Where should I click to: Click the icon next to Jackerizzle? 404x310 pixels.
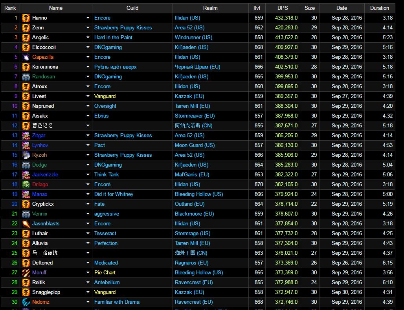pyautogui.click(x=26, y=175)
